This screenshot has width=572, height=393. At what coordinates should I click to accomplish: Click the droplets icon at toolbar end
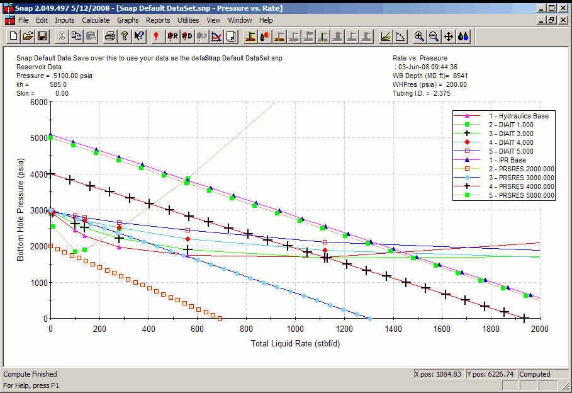[x=463, y=37]
